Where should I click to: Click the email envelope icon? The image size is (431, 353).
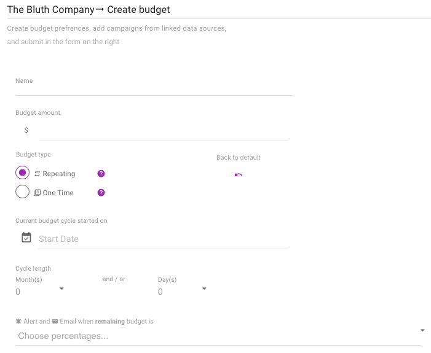pos(55,321)
